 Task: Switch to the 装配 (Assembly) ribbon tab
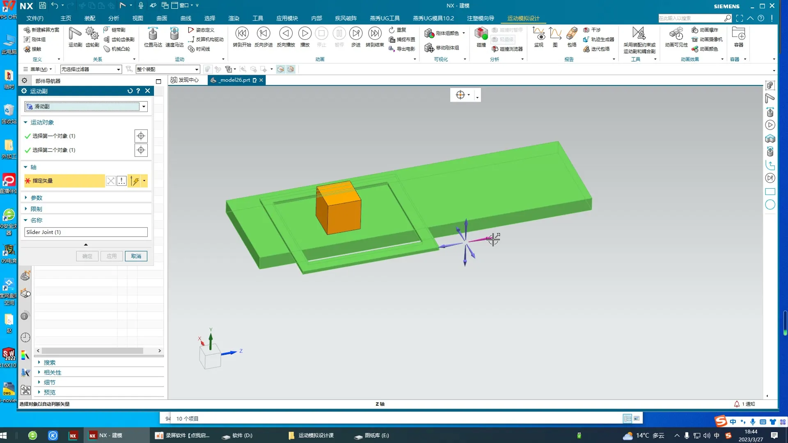pos(89,18)
